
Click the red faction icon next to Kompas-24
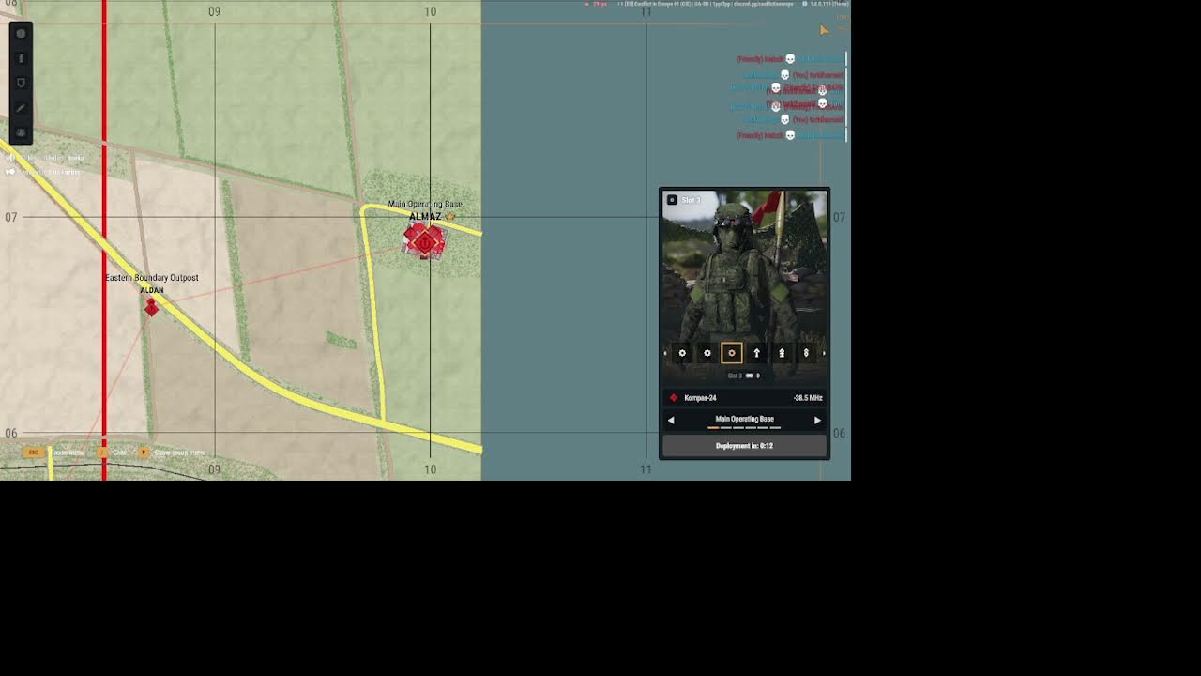pyautogui.click(x=674, y=398)
